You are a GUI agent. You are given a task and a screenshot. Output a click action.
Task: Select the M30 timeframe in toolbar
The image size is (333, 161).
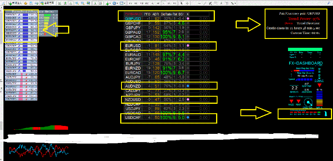(x=147, y=3)
